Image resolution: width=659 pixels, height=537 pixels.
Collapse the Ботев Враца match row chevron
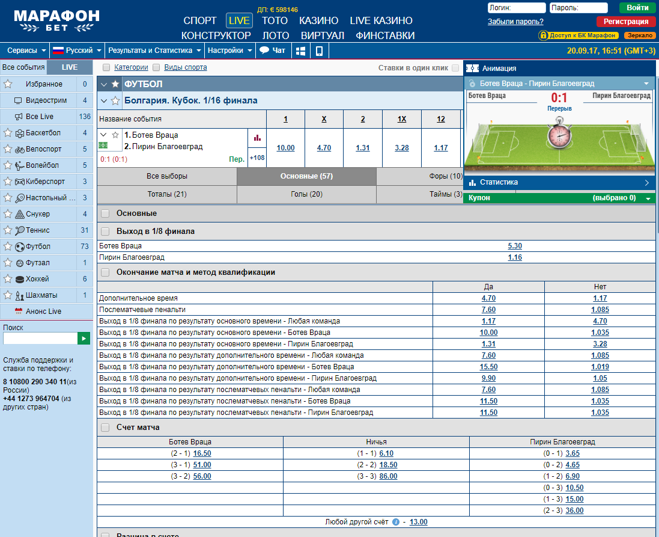104,135
